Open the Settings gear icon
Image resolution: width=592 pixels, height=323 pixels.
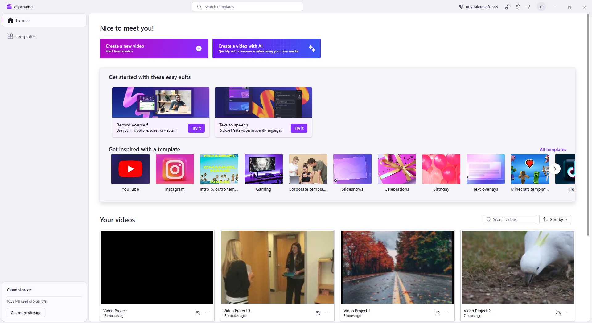click(x=518, y=7)
